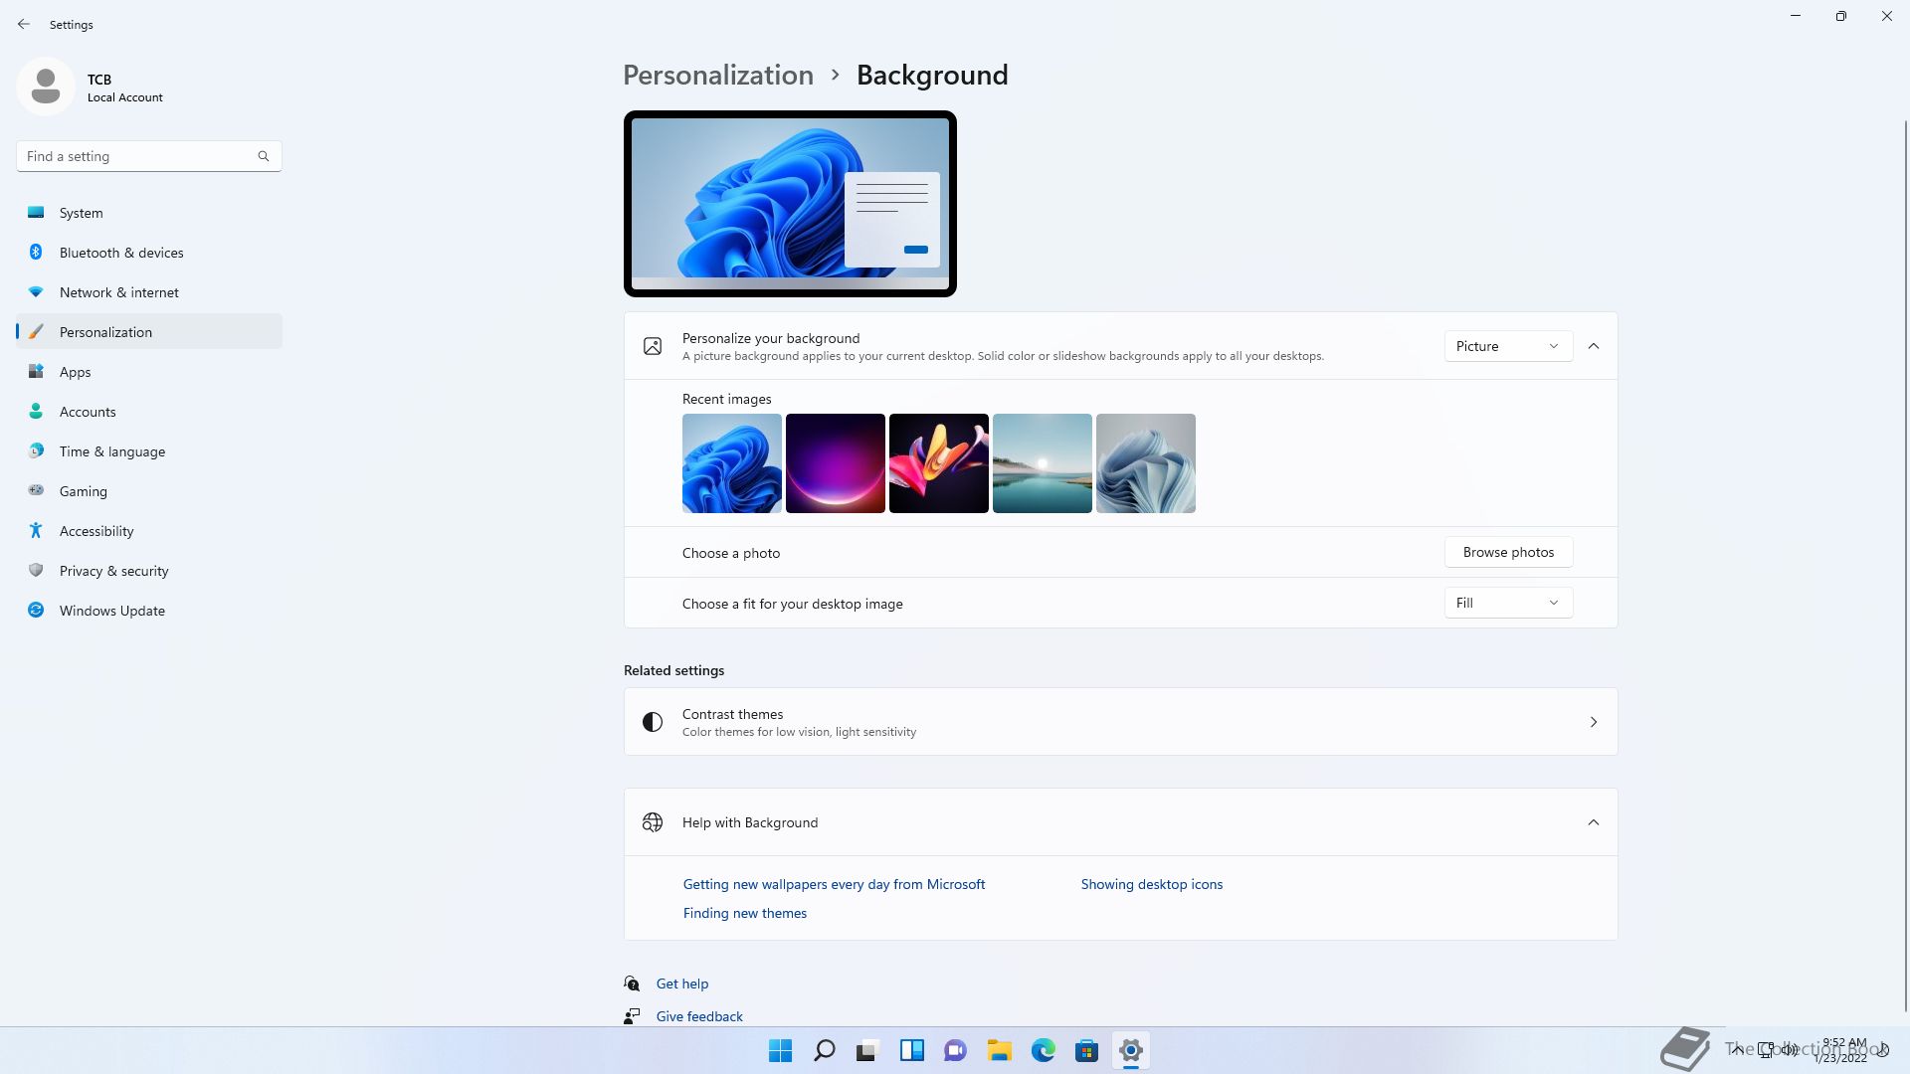Viewport: 1910px width, 1074px height.
Task: Click the Find a setting search box
Action: [149, 156]
